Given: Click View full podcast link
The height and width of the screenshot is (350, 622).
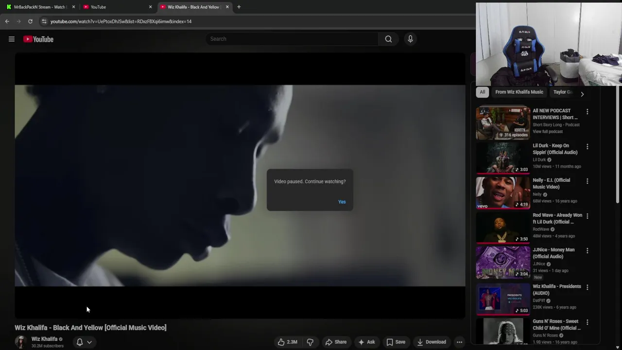Looking at the screenshot, I should point(548,132).
